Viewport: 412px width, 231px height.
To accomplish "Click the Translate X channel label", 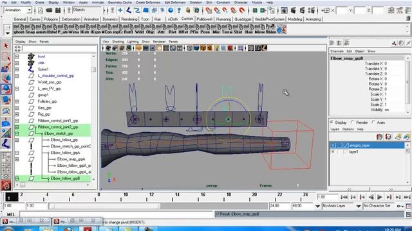I will [x=373, y=64].
